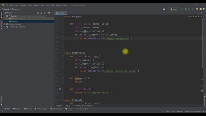Image resolution: width=206 pixels, height=116 pixels.
Task: Open the editor tabs three-dot menu
Action: click(201, 13)
